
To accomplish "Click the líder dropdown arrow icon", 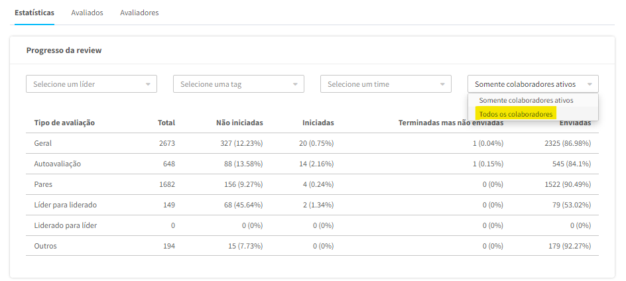I will pos(148,84).
